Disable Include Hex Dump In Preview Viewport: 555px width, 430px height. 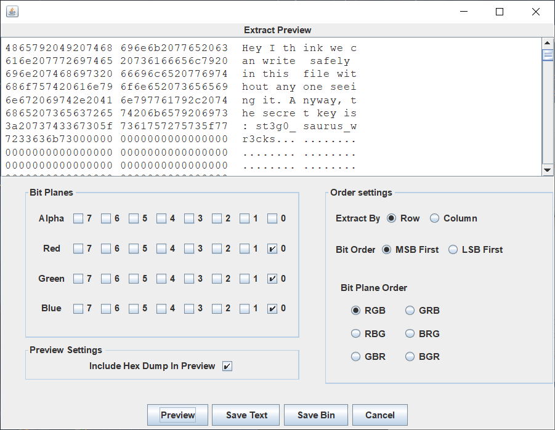(x=227, y=366)
